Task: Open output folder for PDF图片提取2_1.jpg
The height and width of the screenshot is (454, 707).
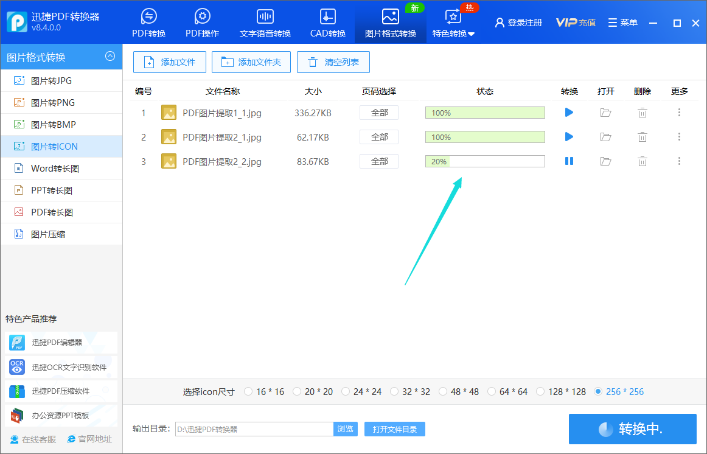Action: pyautogui.click(x=605, y=137)
